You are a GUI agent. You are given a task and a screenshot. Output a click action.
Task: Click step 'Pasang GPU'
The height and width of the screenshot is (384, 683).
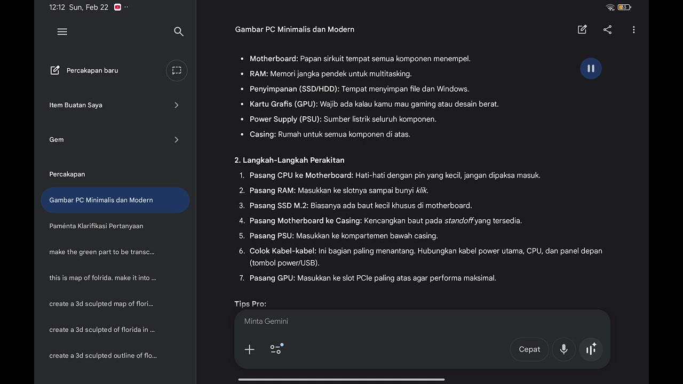pos(373,278)
